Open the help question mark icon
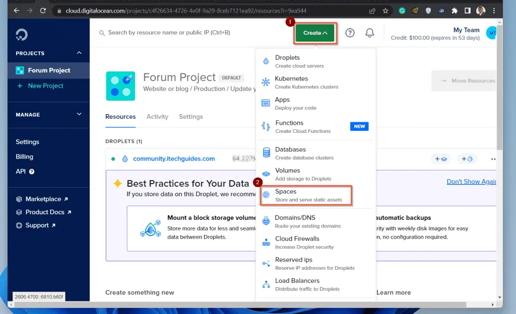The width and height of the screenshot is (516, 314). point(350,33)
